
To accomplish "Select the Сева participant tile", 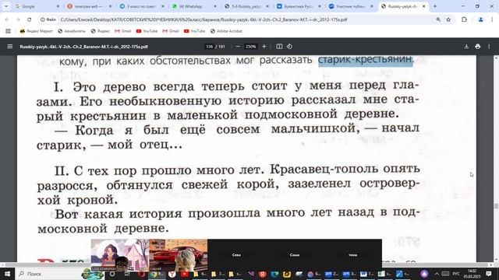I will coord(236,255).
